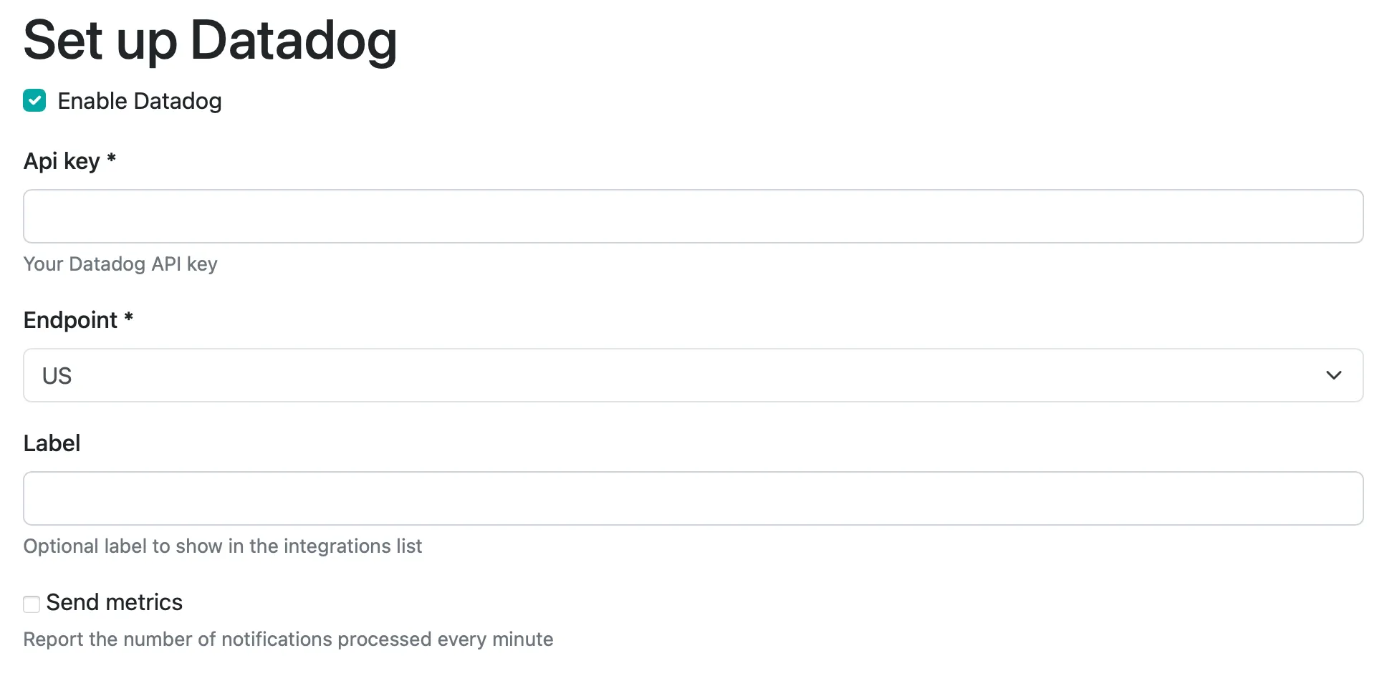Click the Label helper text below the field
Viewport: 1387px width, 676px height.
click(x=223, y=546)
